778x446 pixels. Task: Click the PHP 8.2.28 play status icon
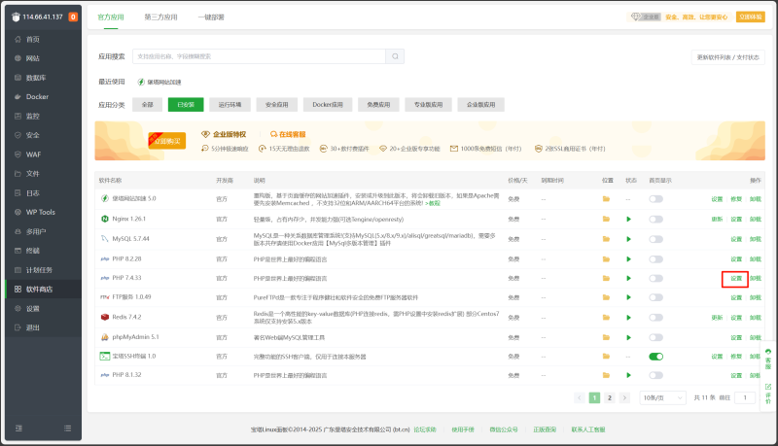click(628, 259)
